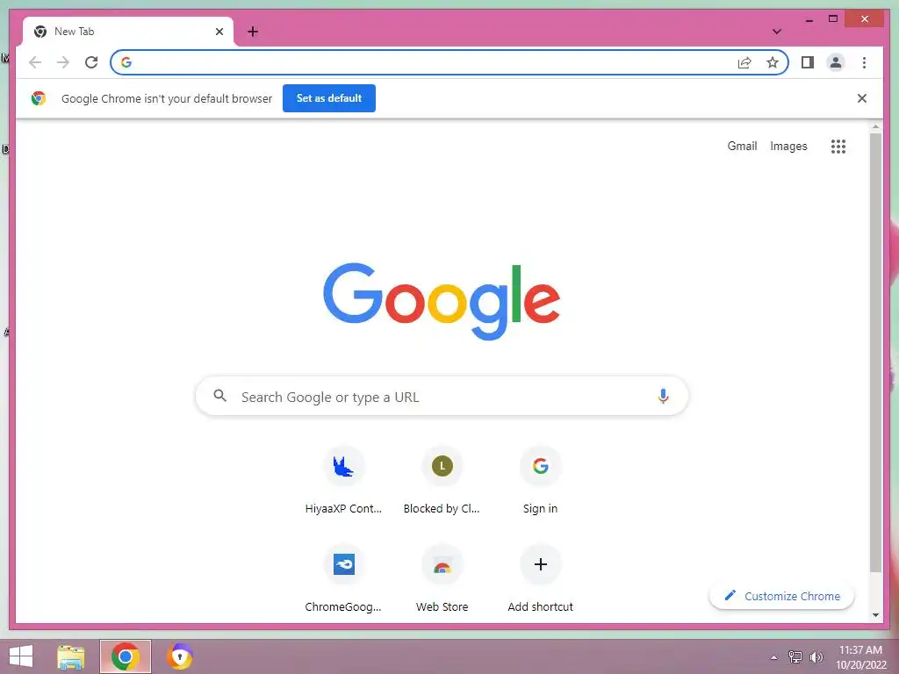Open the Web Store shortcut
The image size is (899, 674).
pyautogui.click(x=442, y=578)
